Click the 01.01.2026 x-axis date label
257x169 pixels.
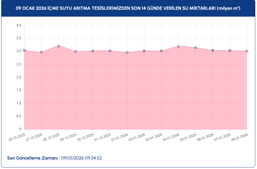click(x=120, y=137)
